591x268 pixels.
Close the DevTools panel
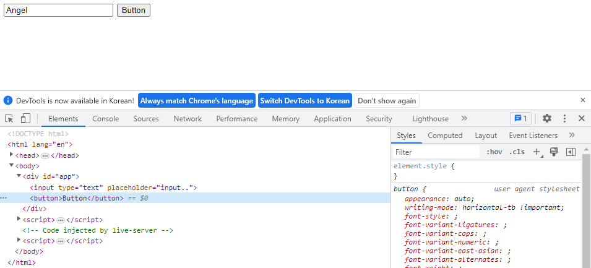click(x=582, y=118)
